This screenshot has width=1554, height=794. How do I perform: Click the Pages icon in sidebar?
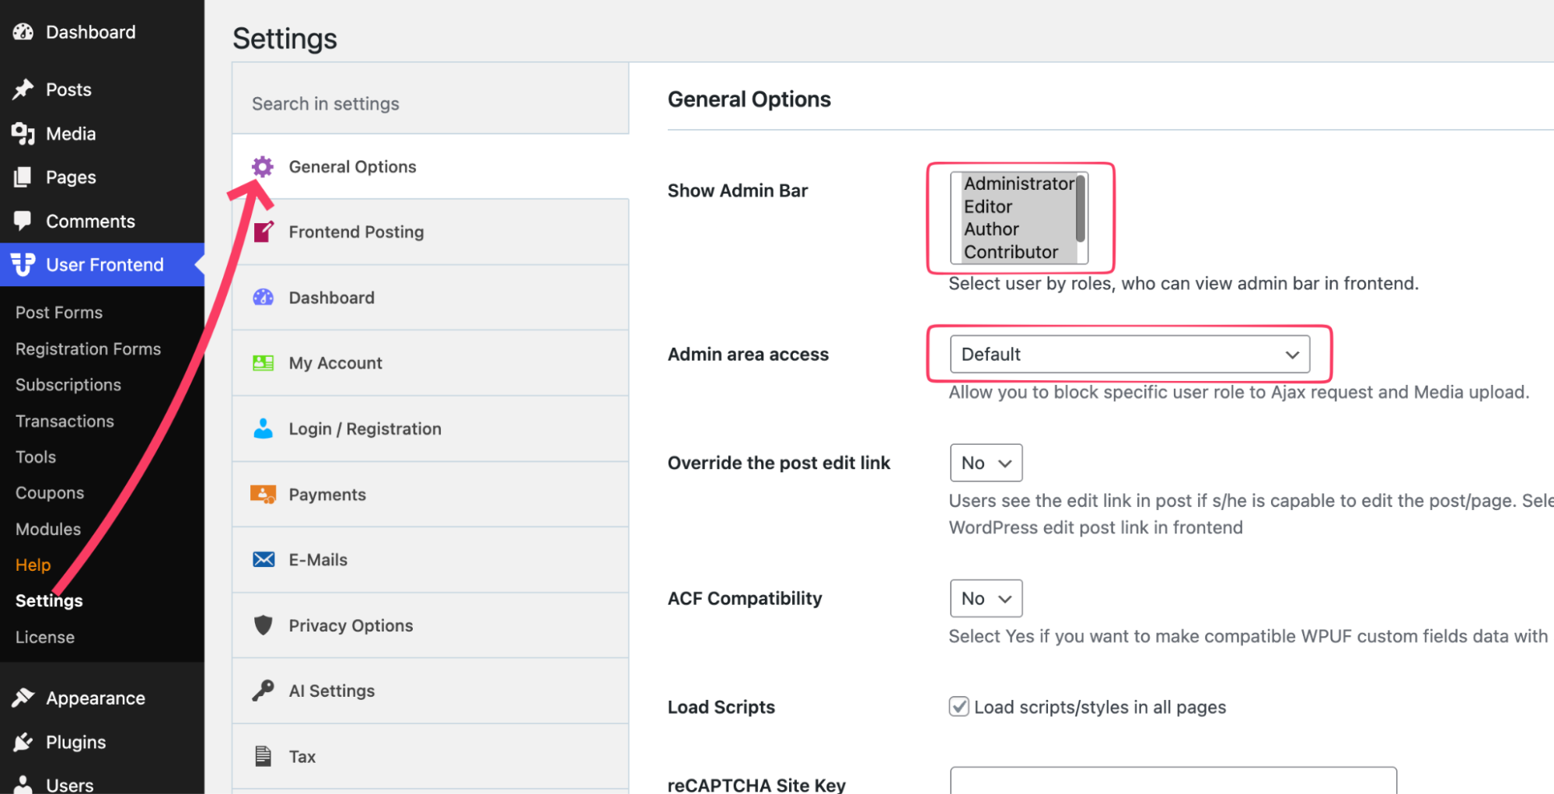[23, 177]
